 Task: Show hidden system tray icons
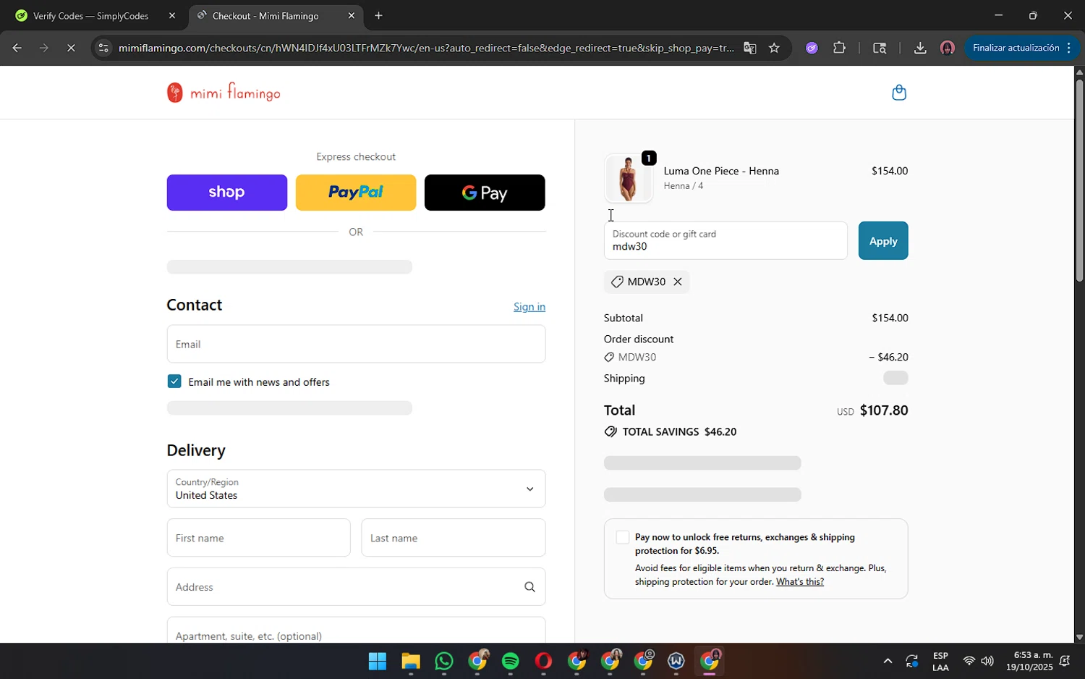point(888,661)
